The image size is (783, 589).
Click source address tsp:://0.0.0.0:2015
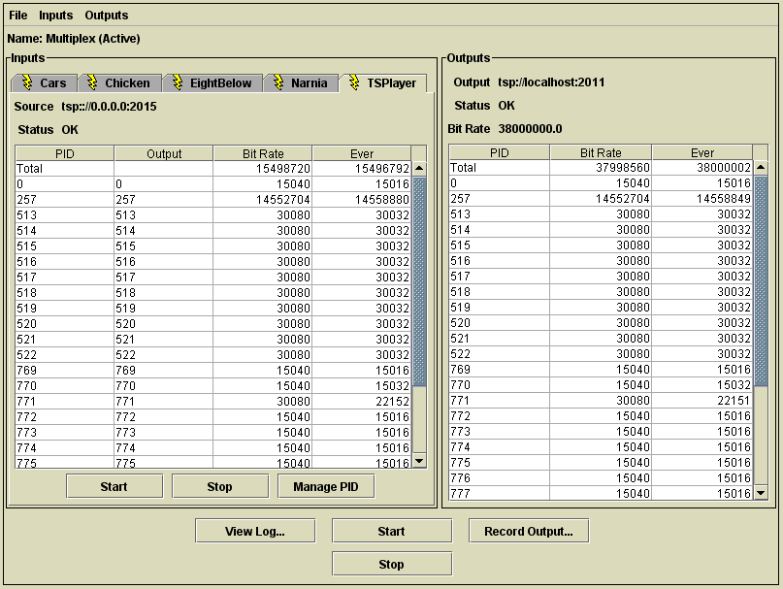click(109, 107)
